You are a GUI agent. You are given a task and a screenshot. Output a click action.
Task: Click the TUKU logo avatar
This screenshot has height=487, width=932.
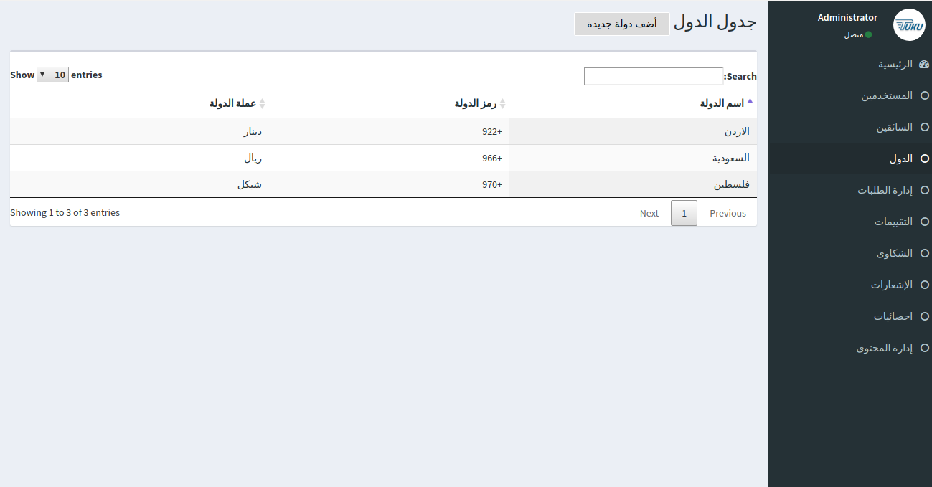(x=909, y=25)
